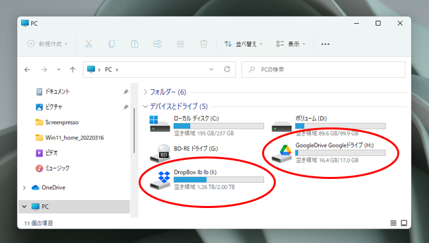The image size is (429, 243).
Task: Select PC in navigation pane
Action: click(74, 207)
